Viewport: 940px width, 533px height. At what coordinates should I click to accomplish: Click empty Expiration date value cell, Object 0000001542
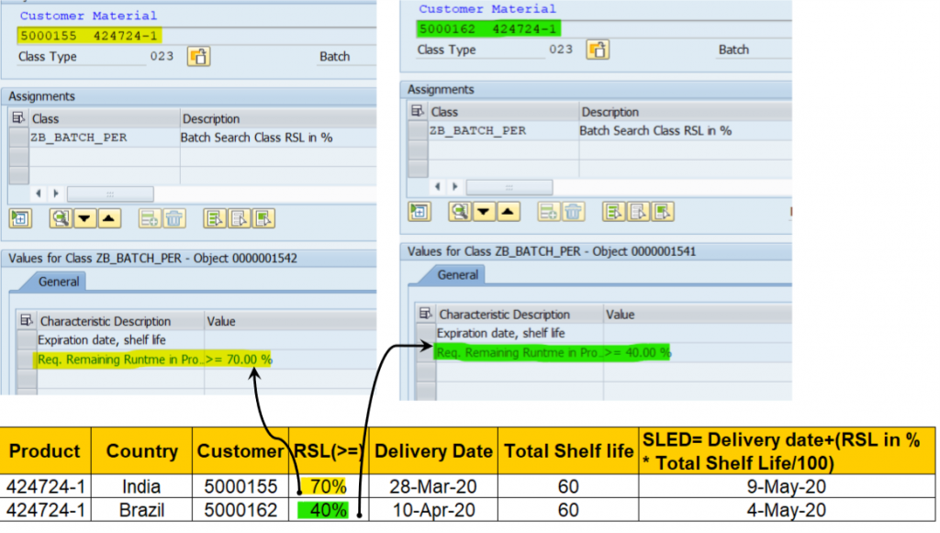tap(290, 340)
